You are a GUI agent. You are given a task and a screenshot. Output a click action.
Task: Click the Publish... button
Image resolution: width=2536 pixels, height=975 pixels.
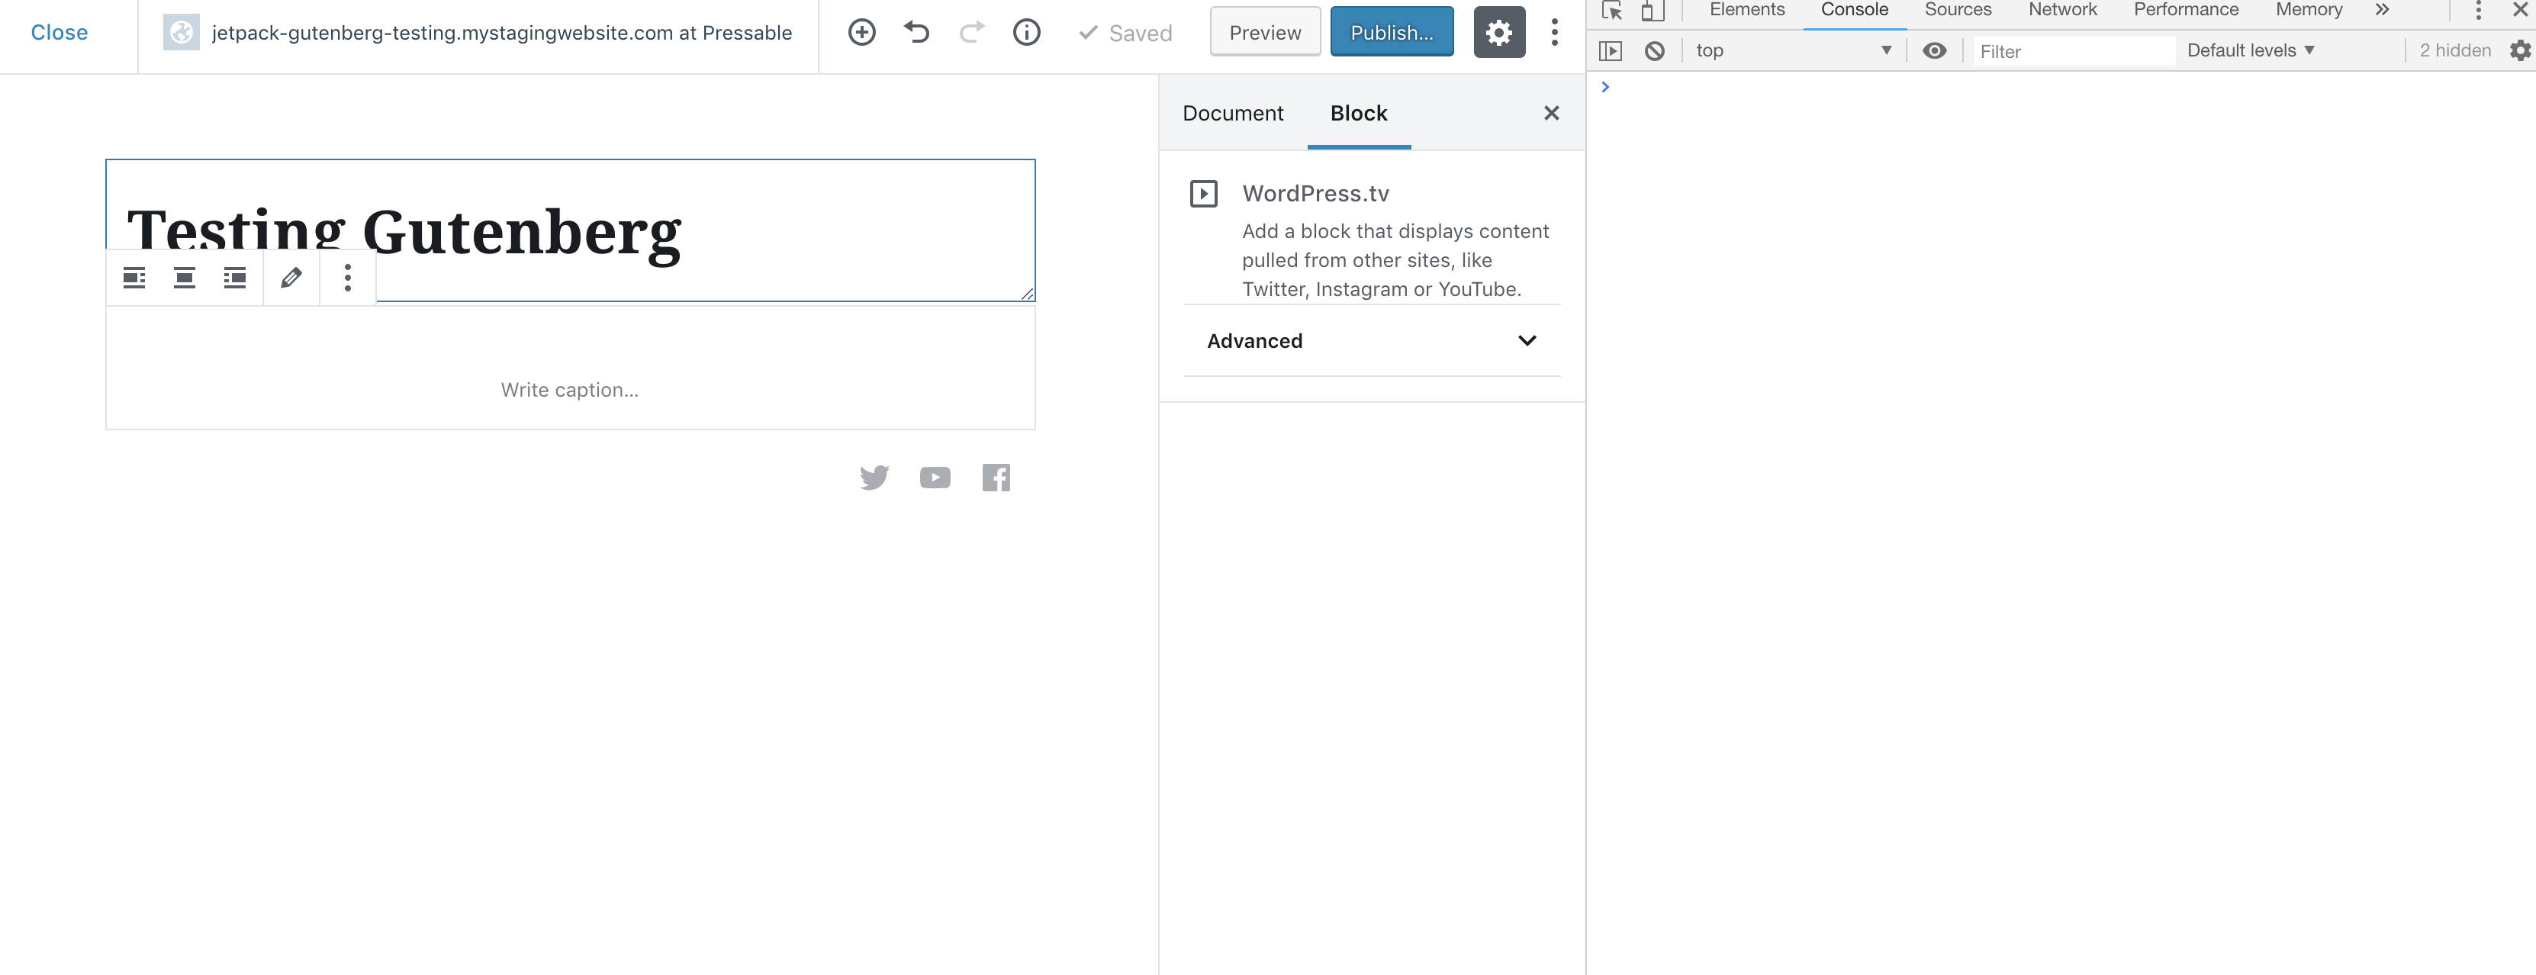[x=1391, y=33]
